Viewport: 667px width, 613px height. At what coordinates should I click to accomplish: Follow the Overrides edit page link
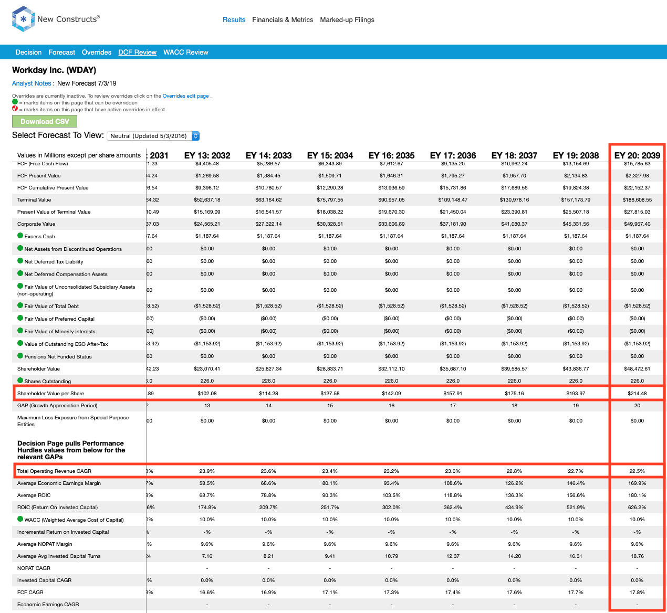coord(185,96)
